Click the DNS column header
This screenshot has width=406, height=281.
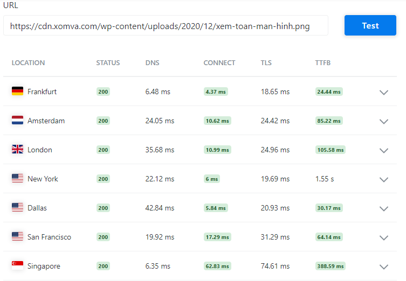pos(152,63)
